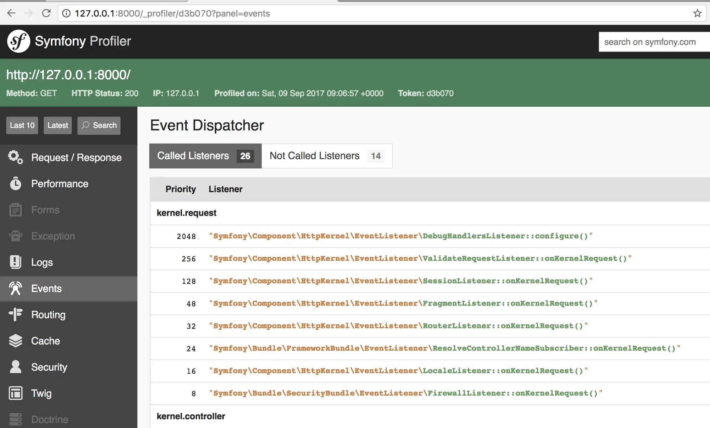Image resolution: width=710 pixels, height=428 pixels.
Task: Click the Cache layers icon
Action: pos(15,341)
